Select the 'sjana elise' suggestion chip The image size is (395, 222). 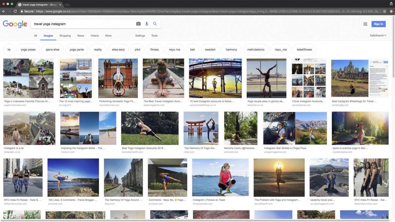(x=53, y=50)
